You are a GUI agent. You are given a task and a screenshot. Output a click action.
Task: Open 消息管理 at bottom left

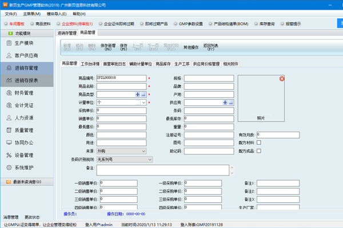pos(11,217)
